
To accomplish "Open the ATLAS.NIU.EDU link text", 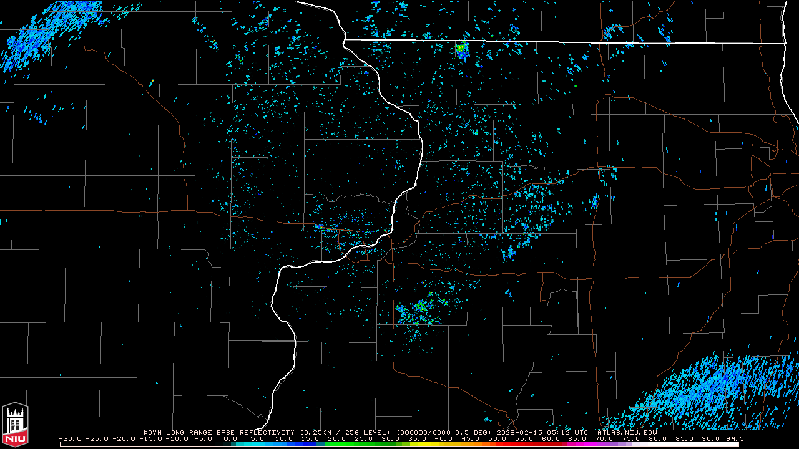I will (627, 432).
